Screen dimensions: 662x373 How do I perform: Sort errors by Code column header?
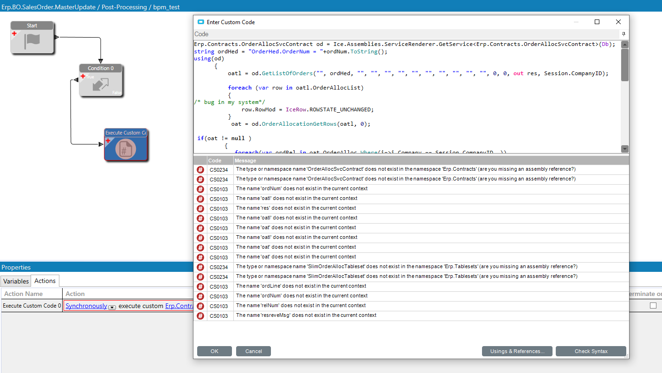click(215, 161)
